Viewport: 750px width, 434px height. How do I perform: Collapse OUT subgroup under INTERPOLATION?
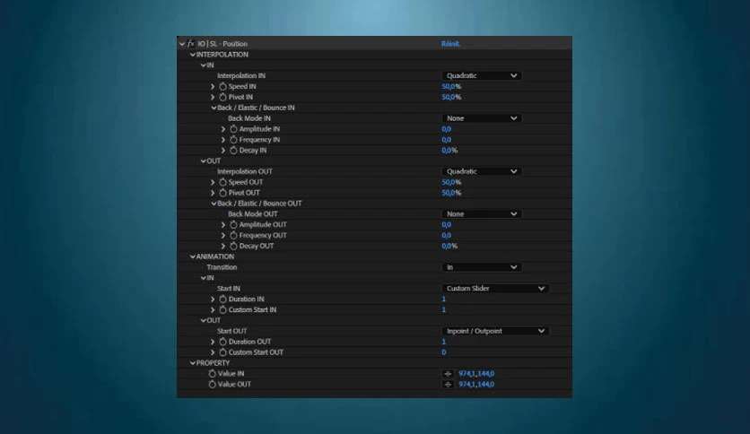[204, 161]
